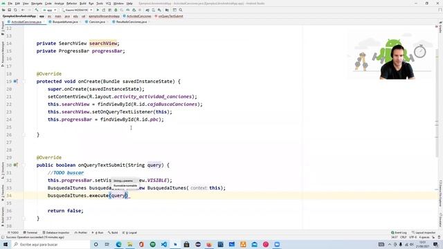This screenshot has height=249, width=443.
Task: Open the Terminal tool window
Action: point(30,232)
